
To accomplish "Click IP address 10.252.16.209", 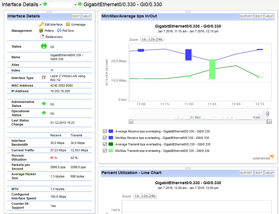I will click(60, 91).
